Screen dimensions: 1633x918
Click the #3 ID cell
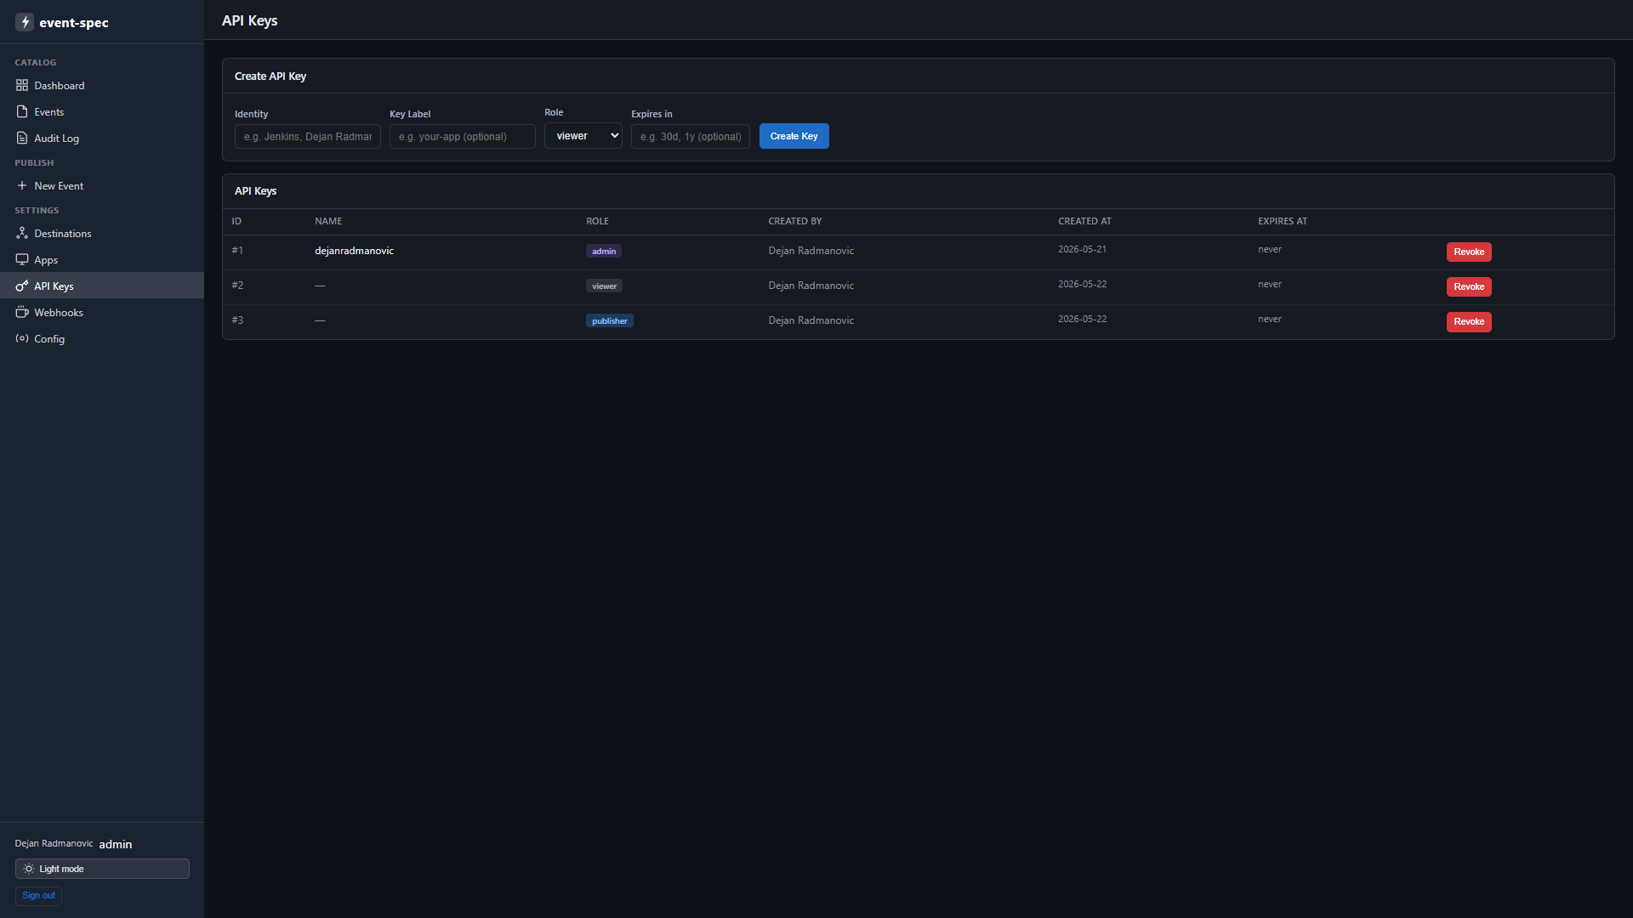(237, 320)
